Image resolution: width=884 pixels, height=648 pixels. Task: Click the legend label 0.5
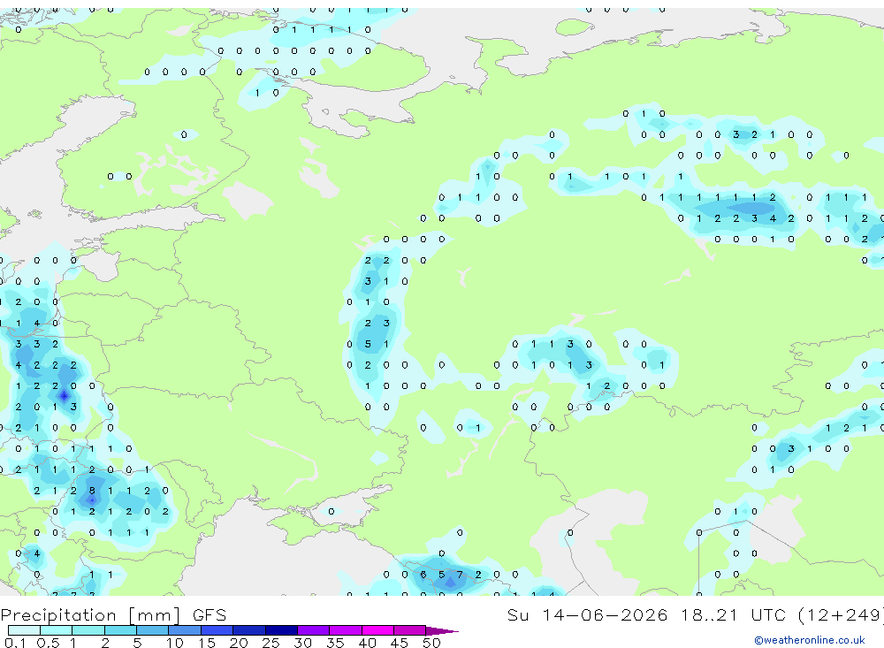pyautogui.click(x=48, y=643)
